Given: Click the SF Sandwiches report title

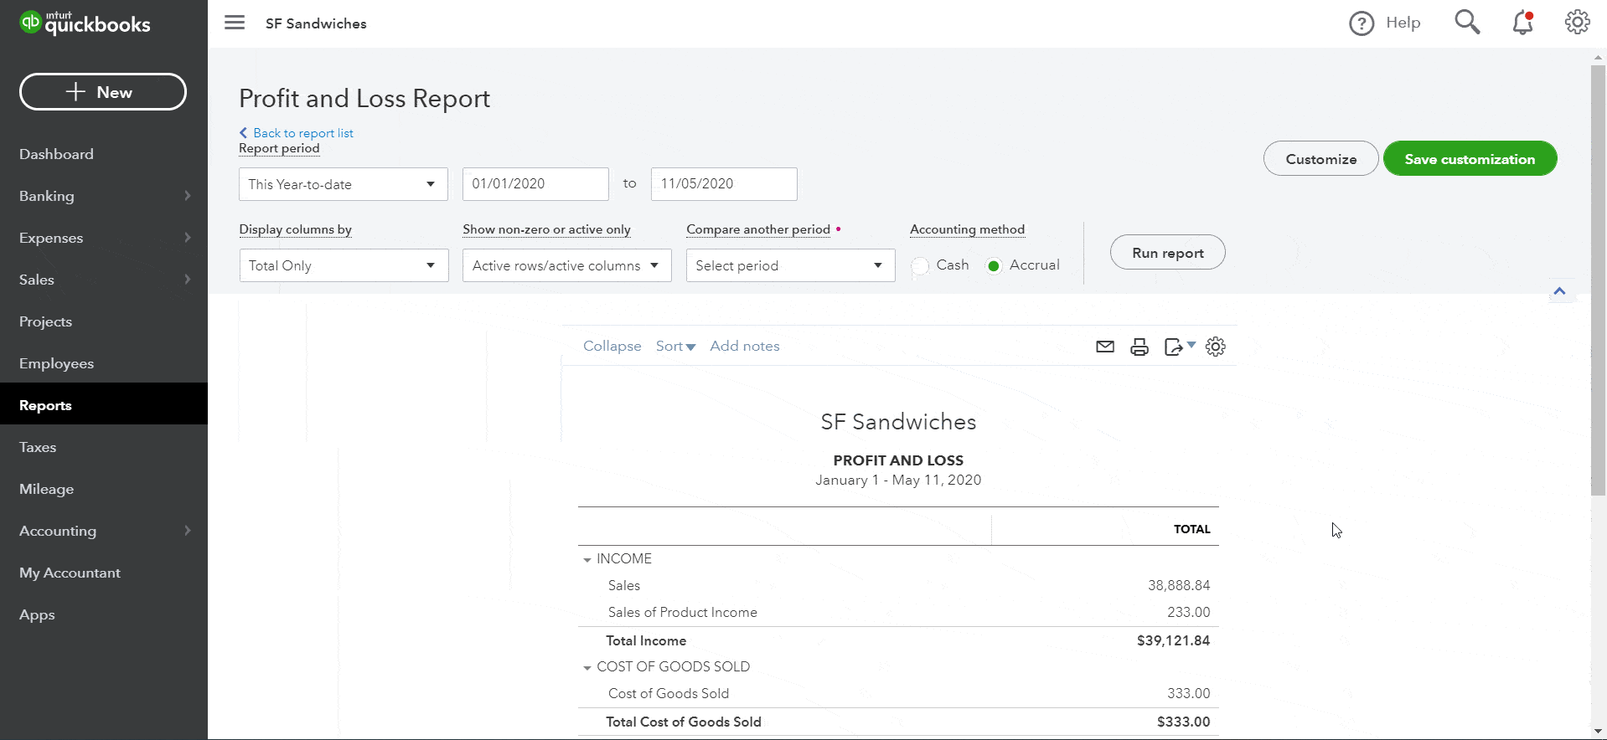Looking at the screenshot, I should click(899, 422).
